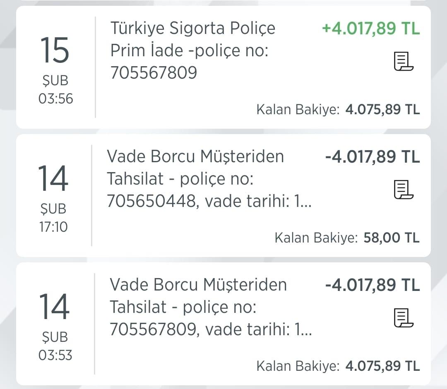Select Kalan Bakiye 58,00 TL value
This screenshot has height=389, width=447.
click(x=390, y=238)
